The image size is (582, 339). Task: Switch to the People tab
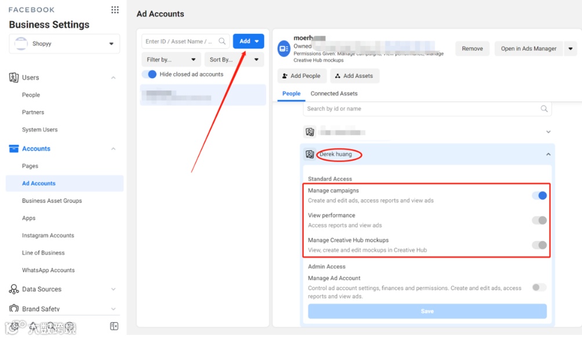[292, 94]
